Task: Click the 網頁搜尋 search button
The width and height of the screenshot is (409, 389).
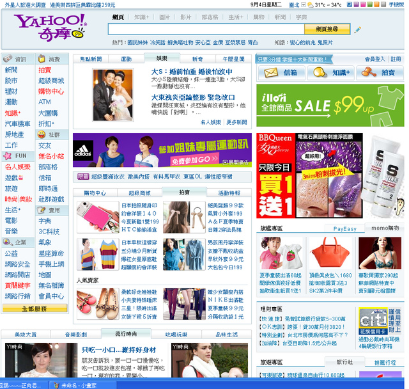Action: (327, 29)
